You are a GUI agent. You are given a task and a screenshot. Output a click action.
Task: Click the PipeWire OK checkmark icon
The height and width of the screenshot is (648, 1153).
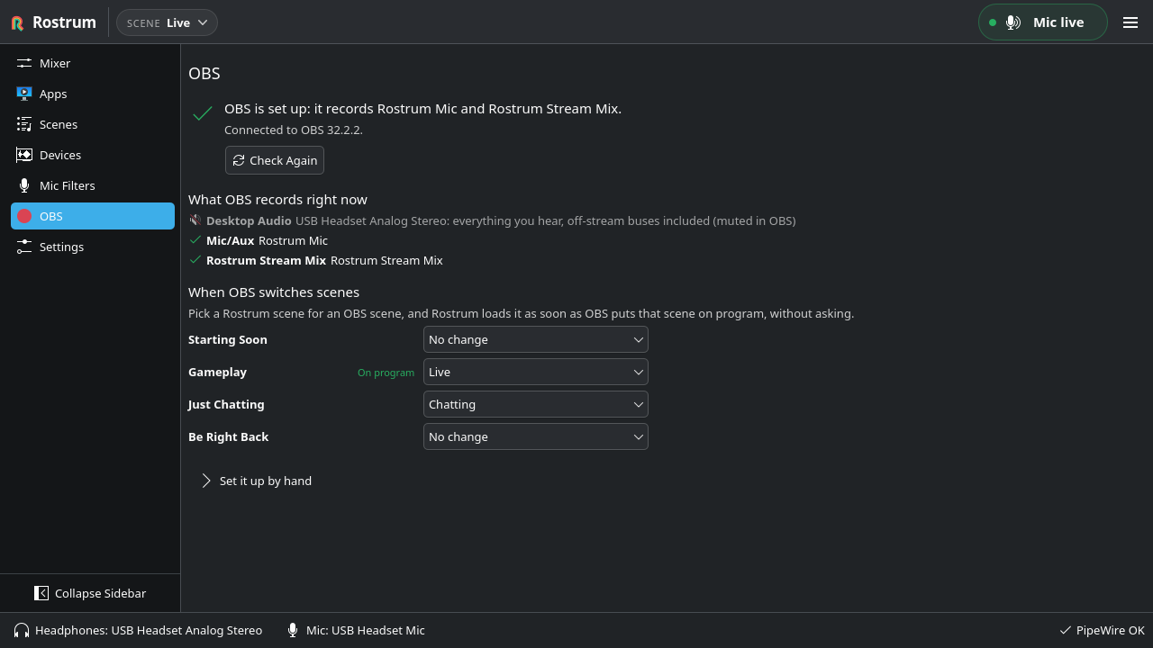click(1066, 630)
